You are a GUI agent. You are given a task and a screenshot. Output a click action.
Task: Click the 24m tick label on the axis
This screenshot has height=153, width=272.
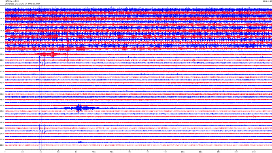(218, 152)
